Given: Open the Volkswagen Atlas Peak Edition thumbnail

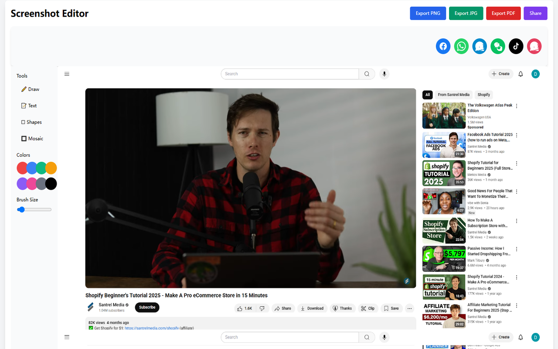Looking at the screenshot, I should 444,116.
